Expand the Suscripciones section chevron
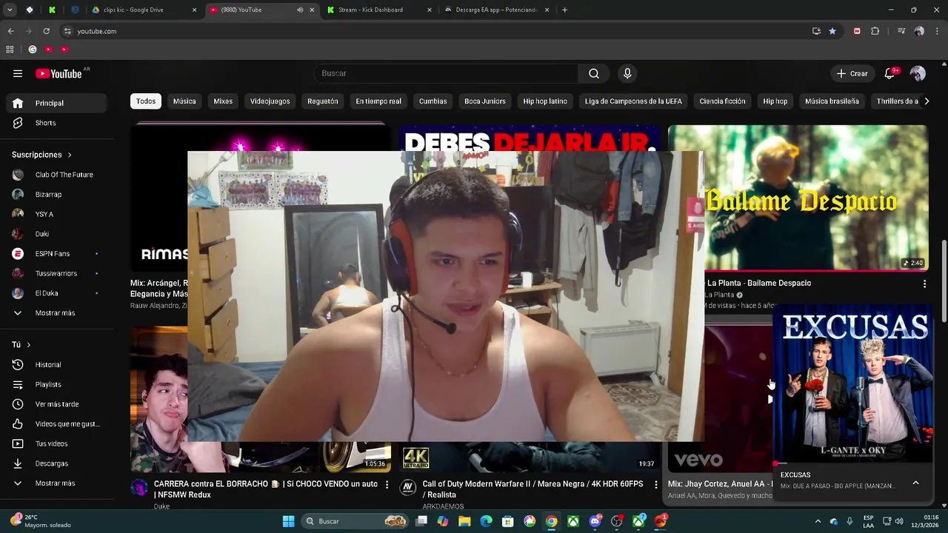The height and width of the screenshot is (533, 948). point(70,155)
